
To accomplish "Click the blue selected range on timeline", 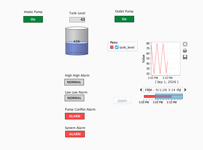I will [x=169, y=97].
